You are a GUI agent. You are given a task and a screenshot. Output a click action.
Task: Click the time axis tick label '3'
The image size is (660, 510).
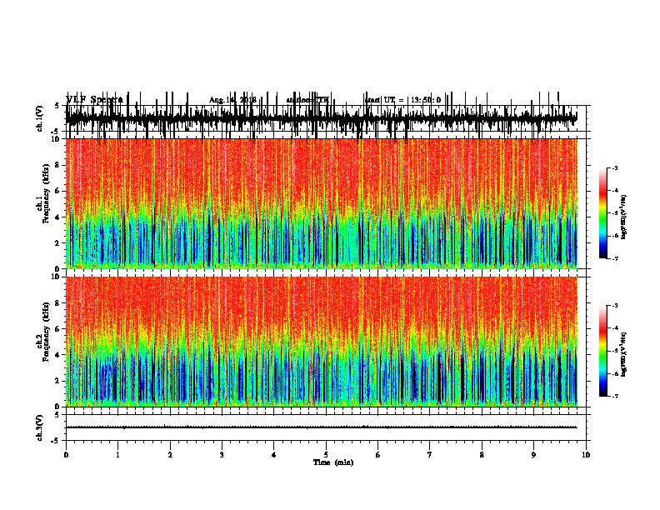[x=222, y=455]
